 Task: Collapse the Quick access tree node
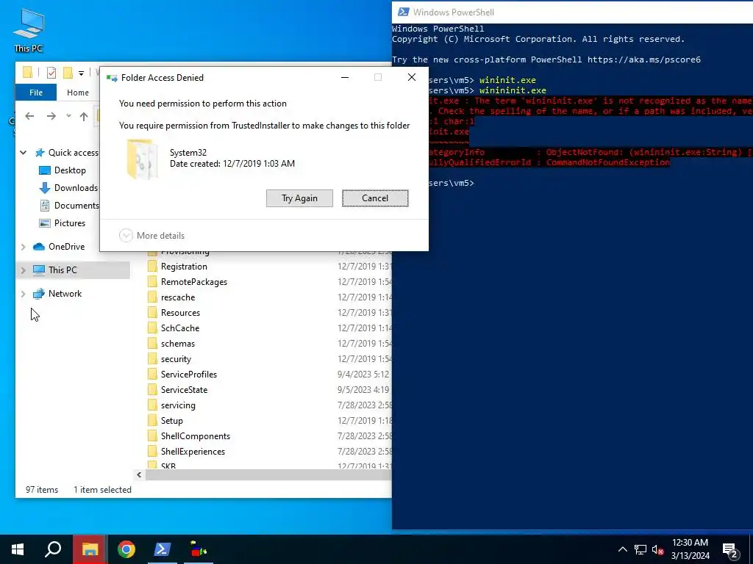click(23, 153)
